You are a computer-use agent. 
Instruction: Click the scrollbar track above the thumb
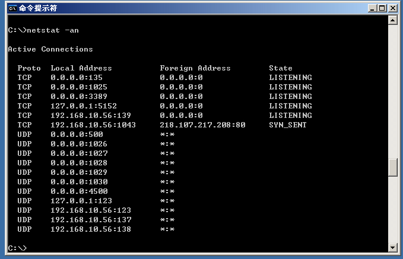tap(393, 91)
